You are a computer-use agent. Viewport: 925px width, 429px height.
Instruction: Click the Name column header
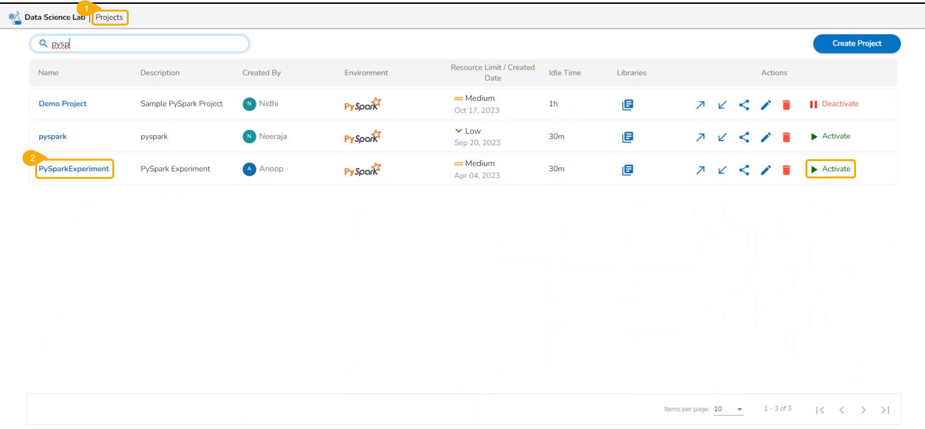tap(48, 73)
